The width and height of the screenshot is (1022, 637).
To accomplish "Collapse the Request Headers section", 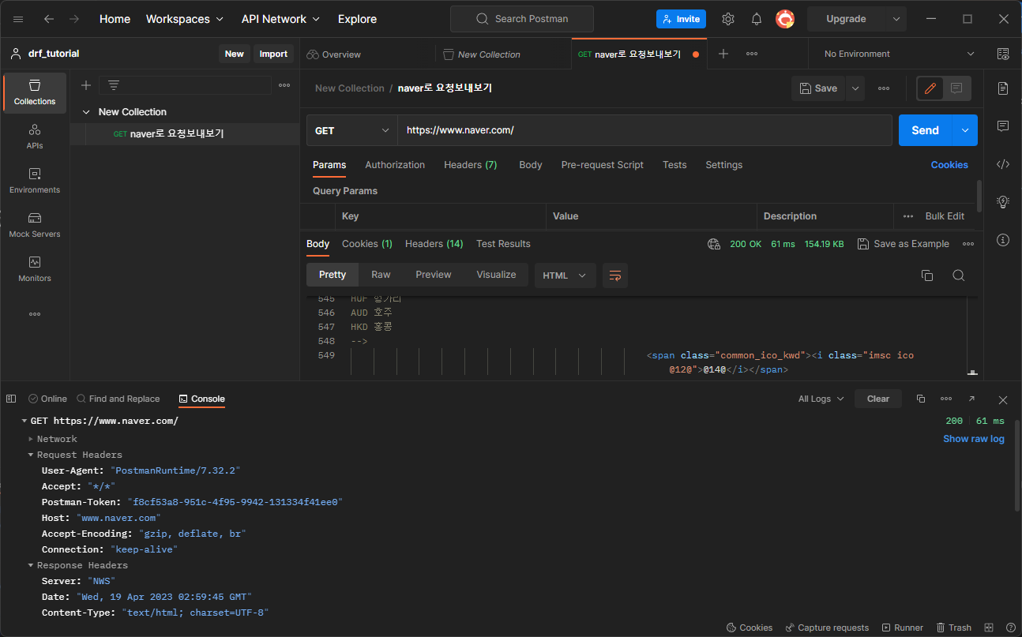I will click(x=31, y=455).
